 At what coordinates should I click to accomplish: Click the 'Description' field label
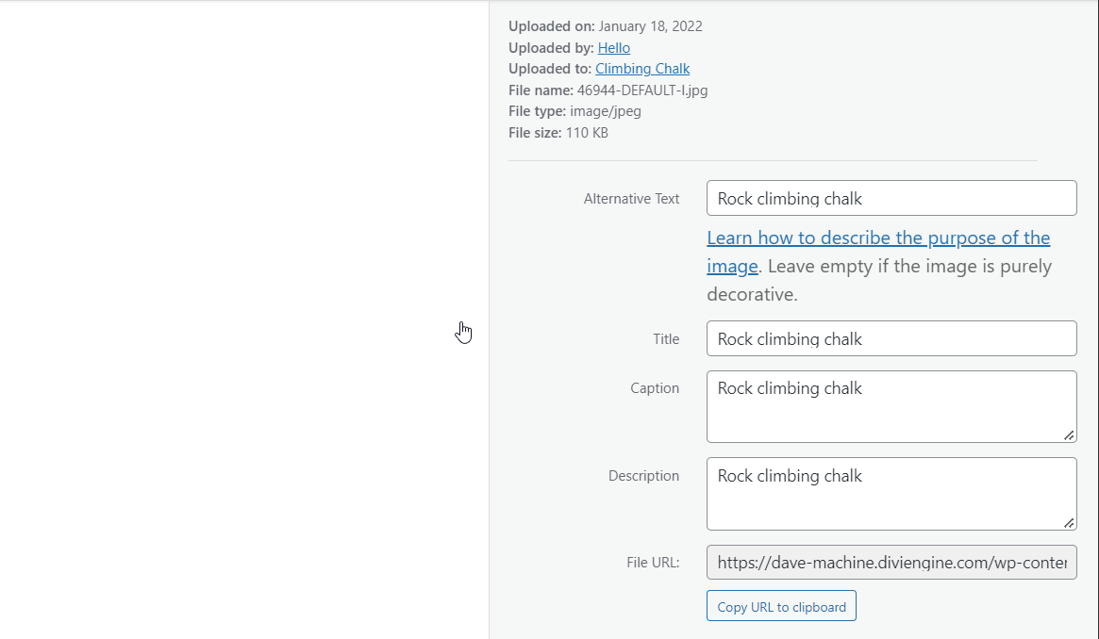(643, 476)
